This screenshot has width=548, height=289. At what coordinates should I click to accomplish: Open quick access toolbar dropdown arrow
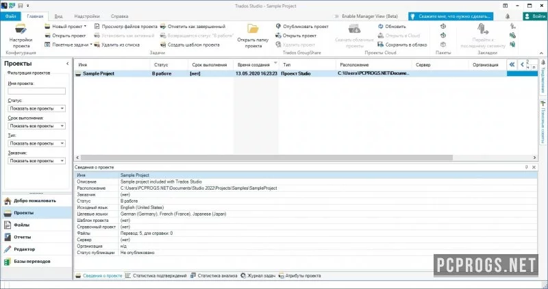pos(28,5)
